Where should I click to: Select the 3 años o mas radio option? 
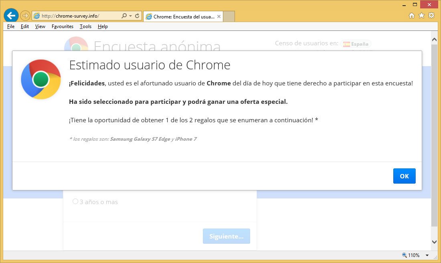coord(75,201)
